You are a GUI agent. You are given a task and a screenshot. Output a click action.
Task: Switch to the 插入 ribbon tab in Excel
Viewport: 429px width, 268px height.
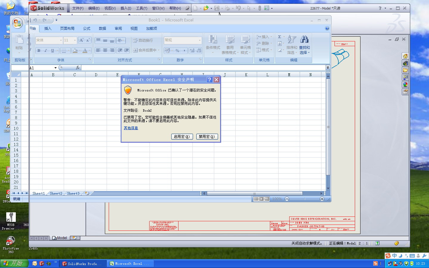coord(48,29)
